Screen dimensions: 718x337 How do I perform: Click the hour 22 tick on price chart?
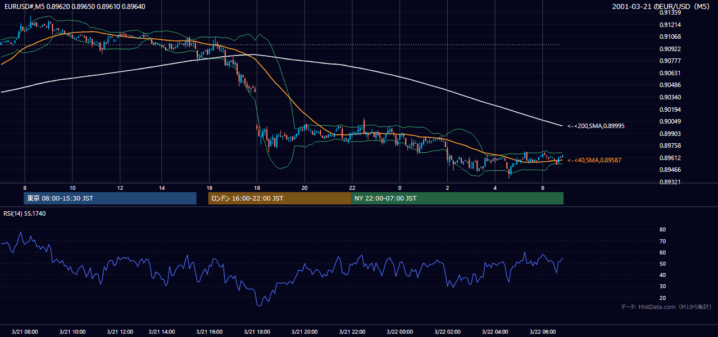point(352,187)
